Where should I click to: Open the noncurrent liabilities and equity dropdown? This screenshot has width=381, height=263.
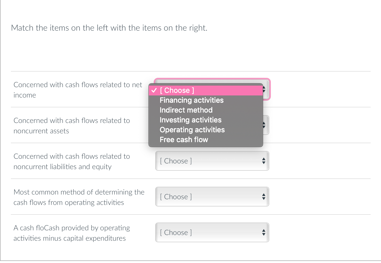click(212, 161)
